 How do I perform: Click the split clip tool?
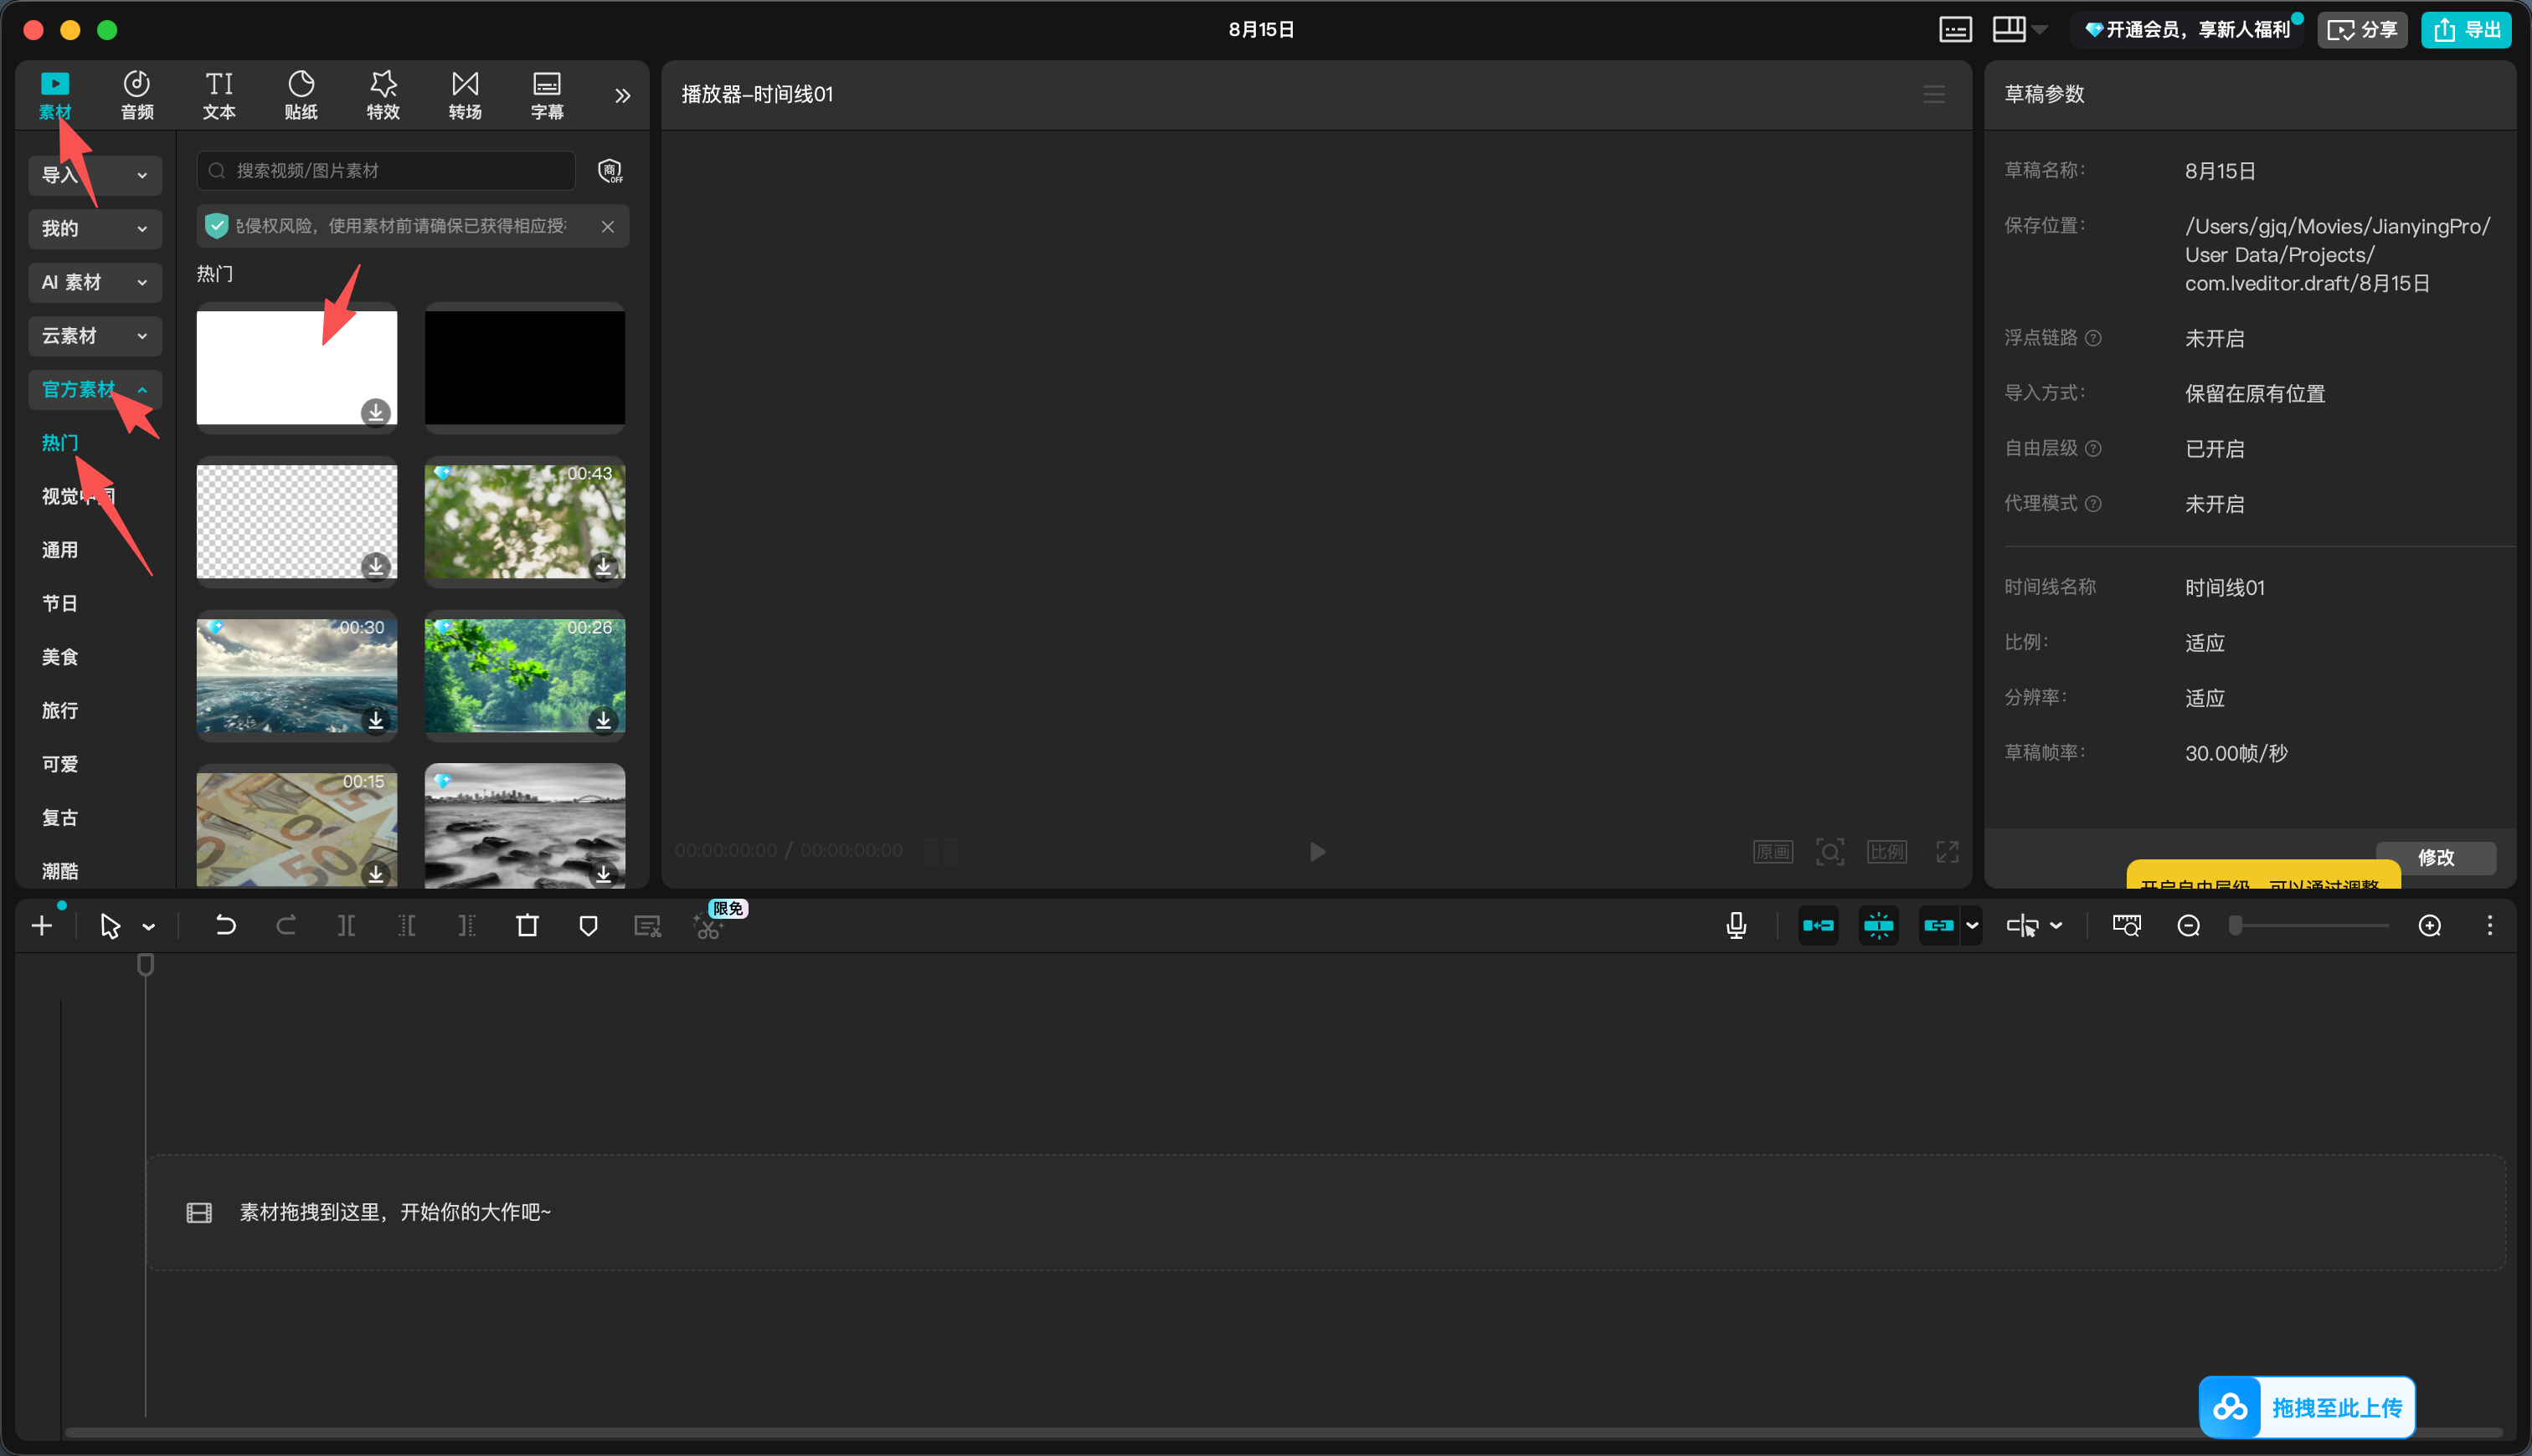click(x=346, y=926)
